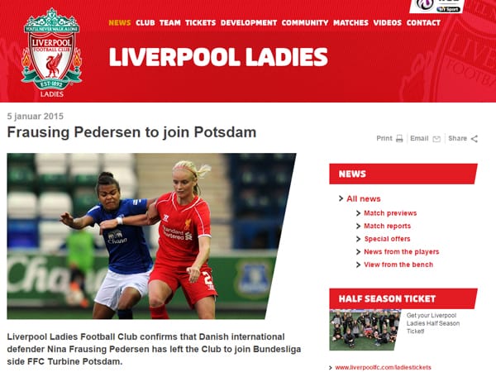The image size is (496, 372).
Task: Open Special offers link
Action: pos(387,239)
